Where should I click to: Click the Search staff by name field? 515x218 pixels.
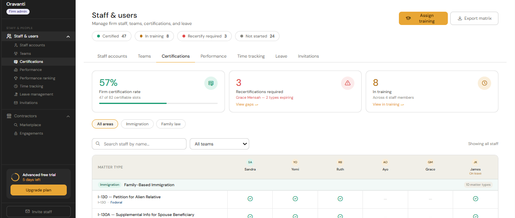(139, 144)
